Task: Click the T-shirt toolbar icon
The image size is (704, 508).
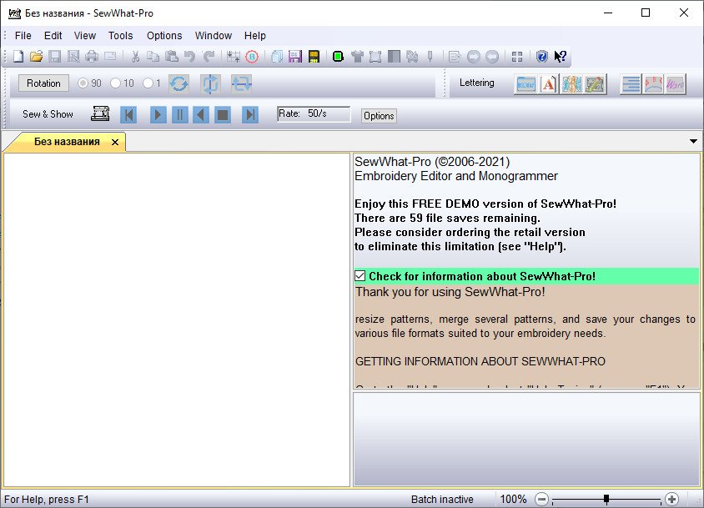Action: [357, 57]
